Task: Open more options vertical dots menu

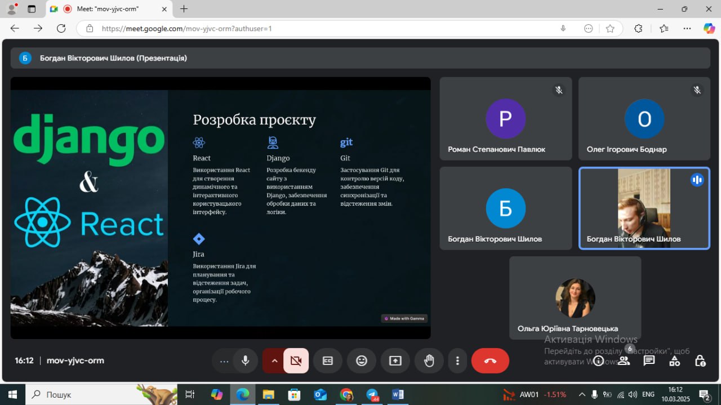Action: tap(458, 361)
